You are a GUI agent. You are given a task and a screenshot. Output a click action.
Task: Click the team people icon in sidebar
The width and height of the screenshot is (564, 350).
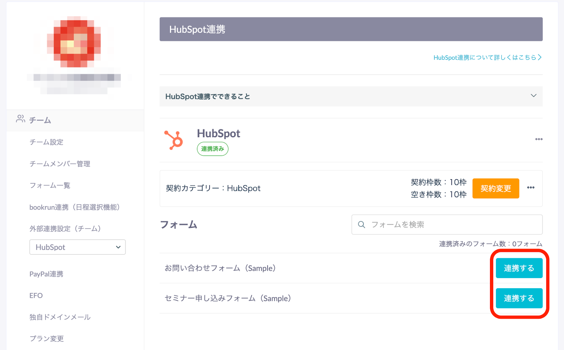pos(20,119)
